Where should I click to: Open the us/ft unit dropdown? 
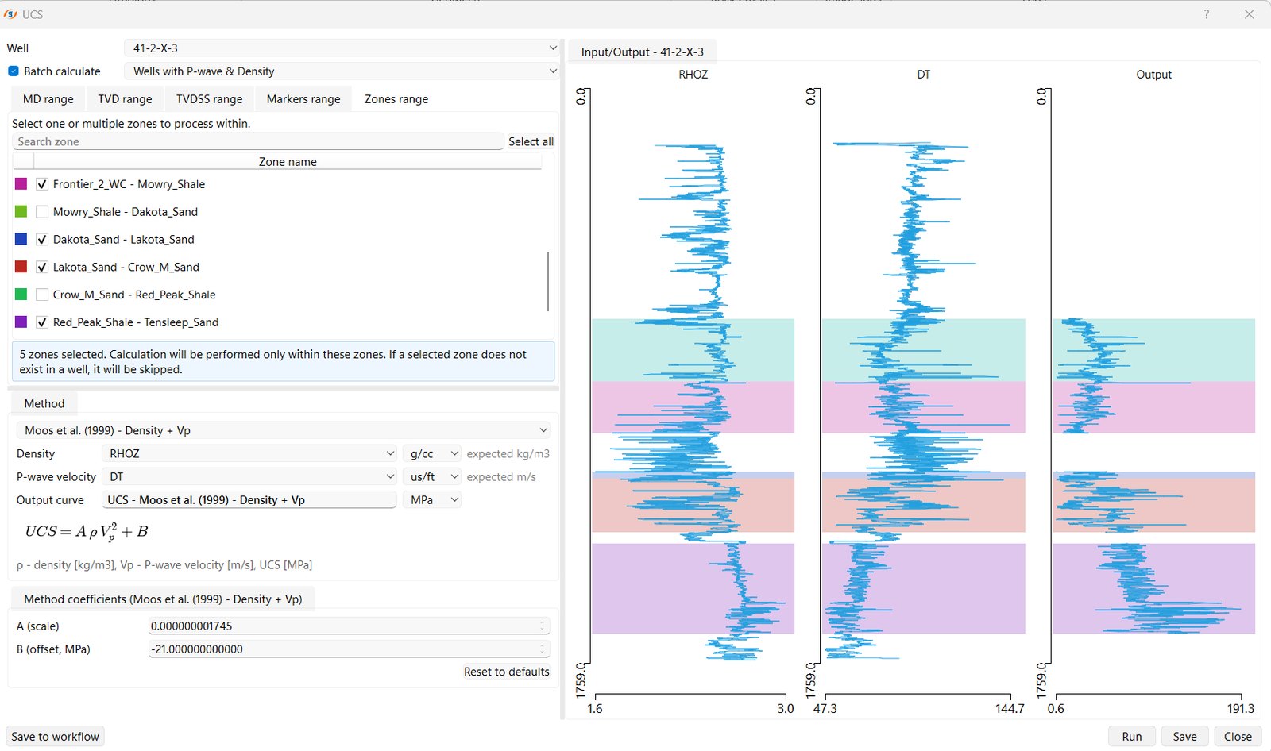click(x=432, y=476)
